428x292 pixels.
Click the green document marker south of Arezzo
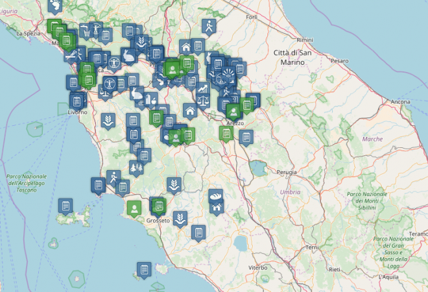point(226,134)
